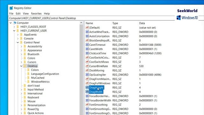This screenshot has width=204, height=115.
Task: Click the Control Panel folder icon
Action: [21, 42]
